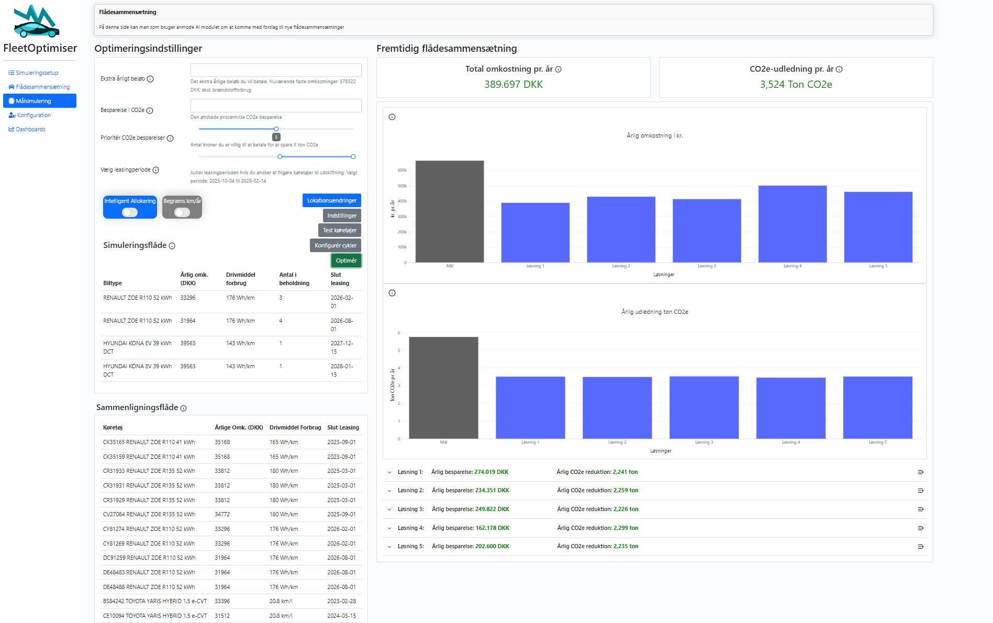
Task: Click the Prioritér CO2e besparelser slider handle
Action: 276,129
